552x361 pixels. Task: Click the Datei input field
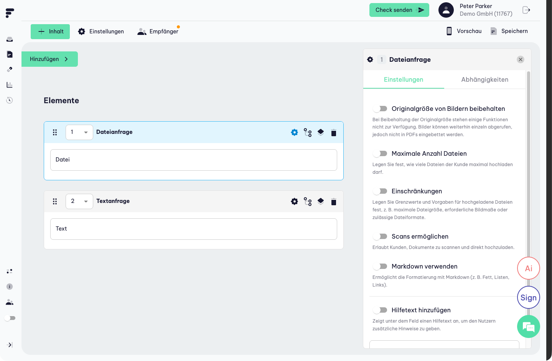point(194,160)
